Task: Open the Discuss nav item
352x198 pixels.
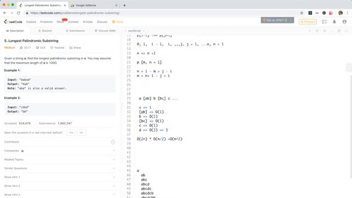Action: (102, 22)
